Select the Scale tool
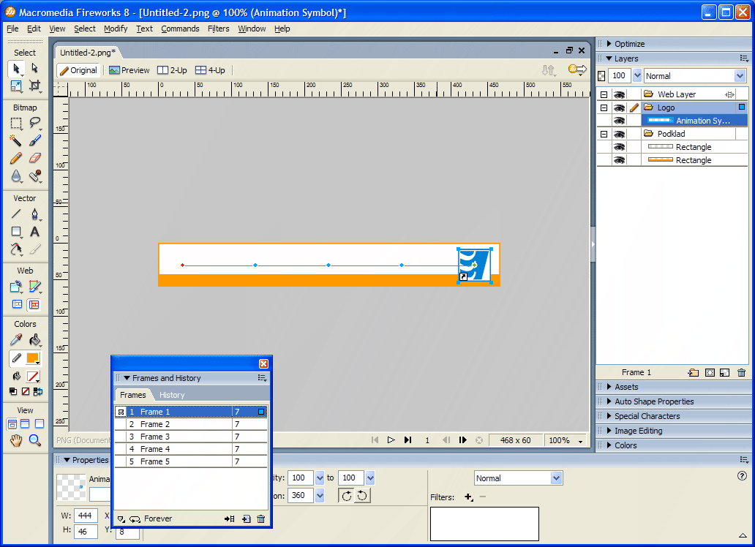This screenshot has width=755, height=547. click(x=16, y=86)
